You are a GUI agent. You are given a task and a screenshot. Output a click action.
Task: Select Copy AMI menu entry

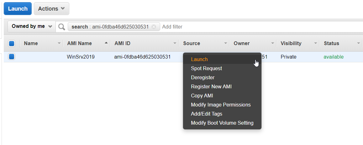[x=202, y=96]
